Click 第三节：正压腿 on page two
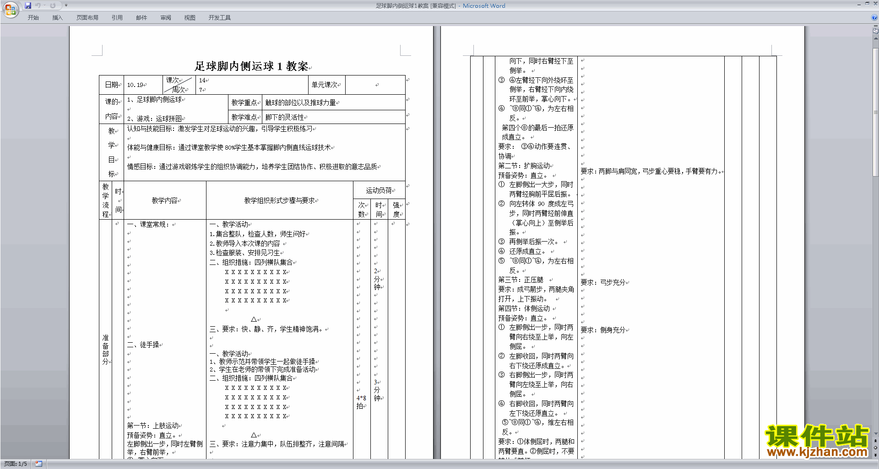 (521, 280)
